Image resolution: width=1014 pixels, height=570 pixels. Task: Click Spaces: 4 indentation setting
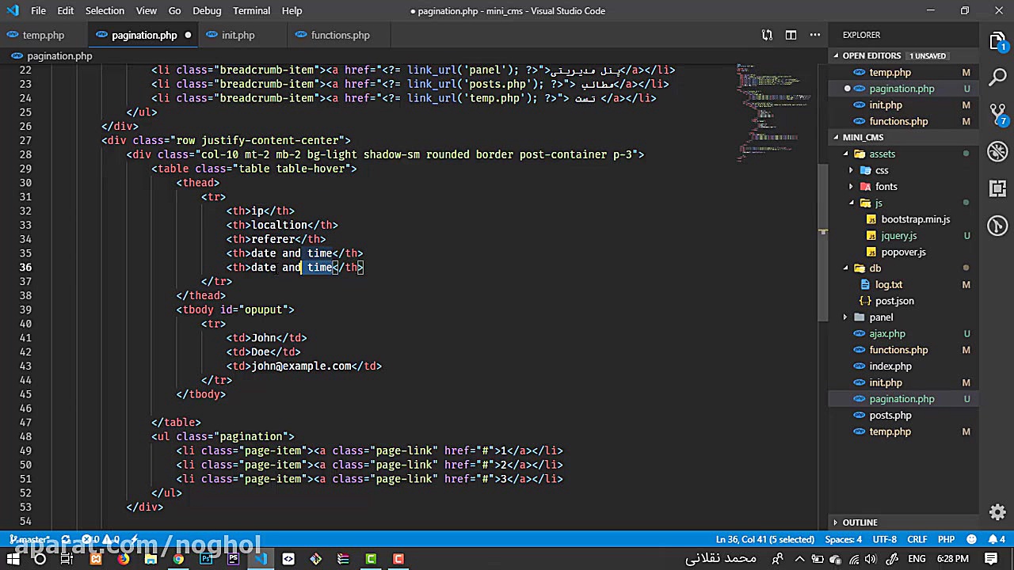pyautogui.click(x=843, y=539)
